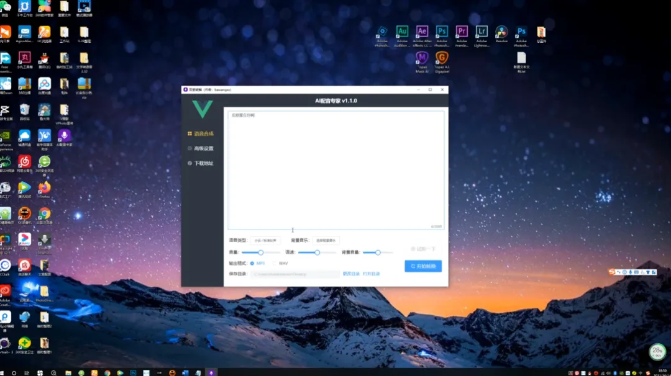Open the 下载地址 sidebar tab

pyautogui.click(x=201, y=163)
